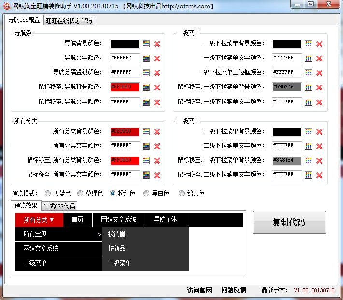Open 问题反馈 link

point(234,290)
